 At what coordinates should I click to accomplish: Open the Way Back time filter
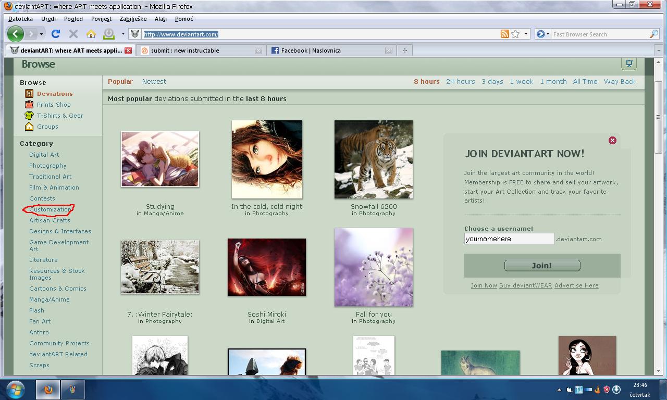click(620, 81)
